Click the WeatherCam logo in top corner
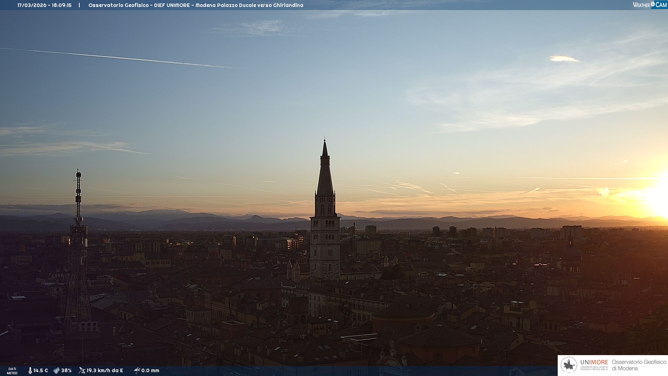The image size is (668, 376). pos(650,5)
